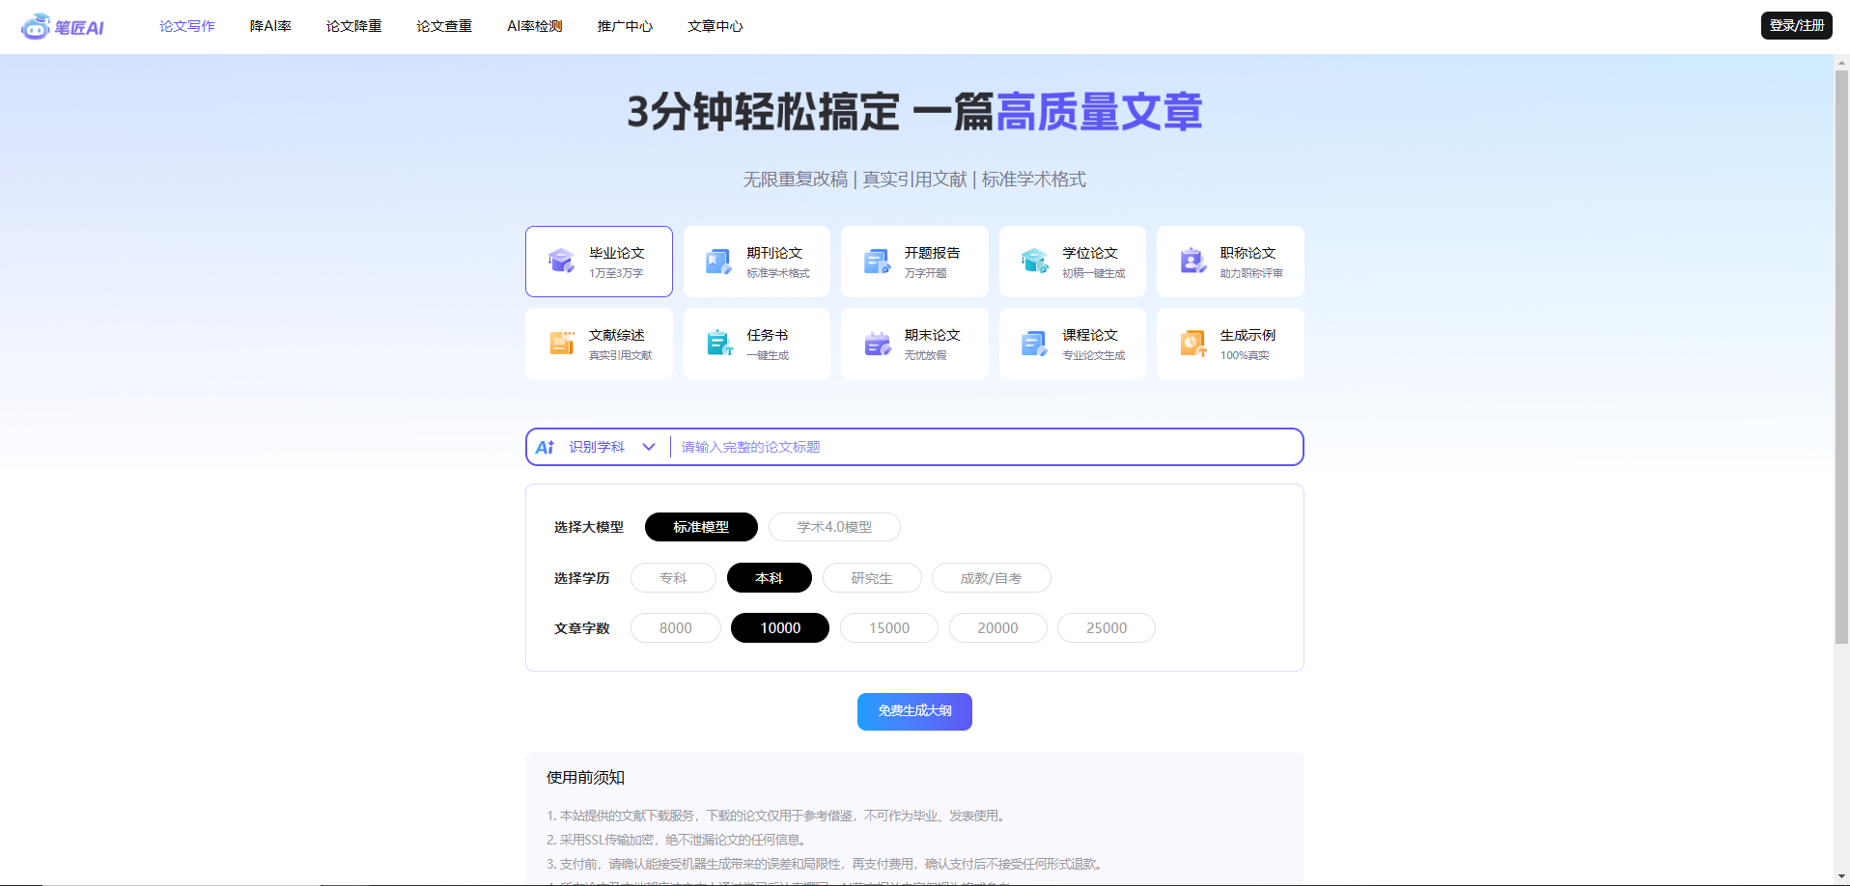
Task: Click the 生成示例 example icon
Action: point(1191,343)
